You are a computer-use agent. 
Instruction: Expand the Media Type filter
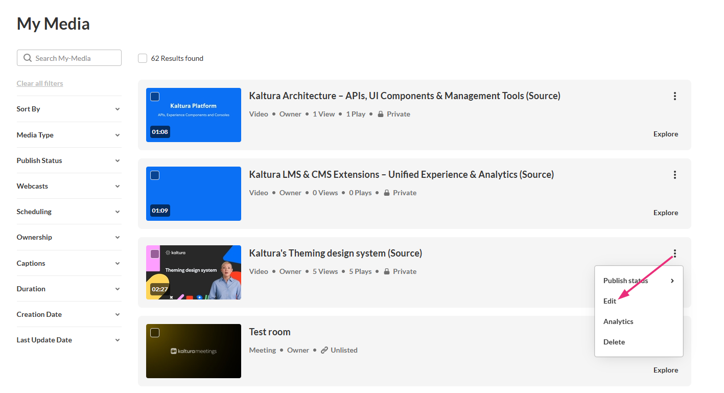coord(69,135)
